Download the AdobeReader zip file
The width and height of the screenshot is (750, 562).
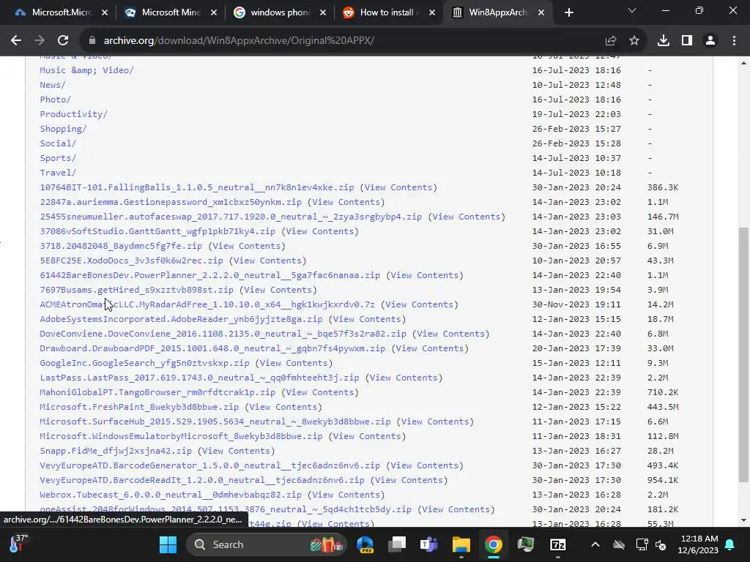[x=182, y=319]
